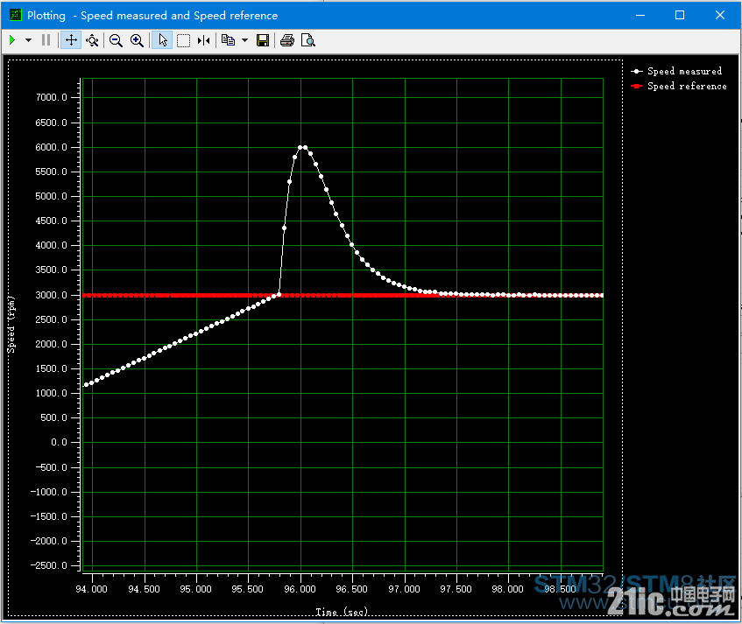The image size is (742, 624).
Task: Click the vertical cursor marker tool
Action: 204,40
